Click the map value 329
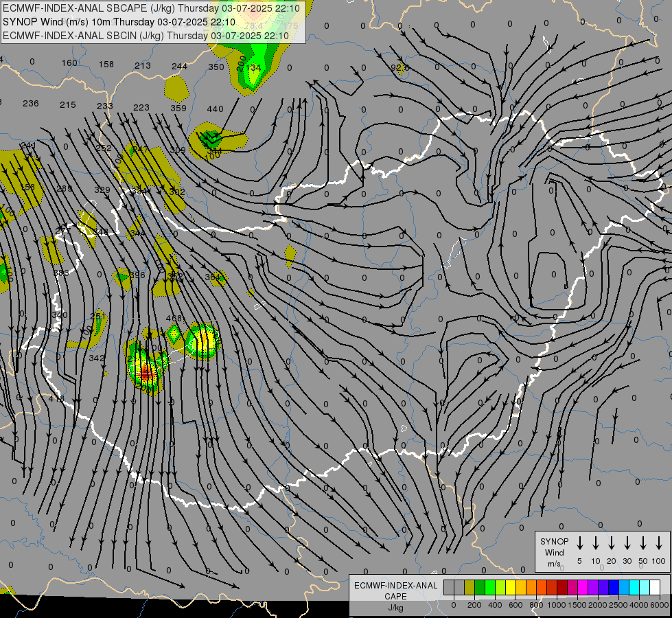 (x=102, y=190)
